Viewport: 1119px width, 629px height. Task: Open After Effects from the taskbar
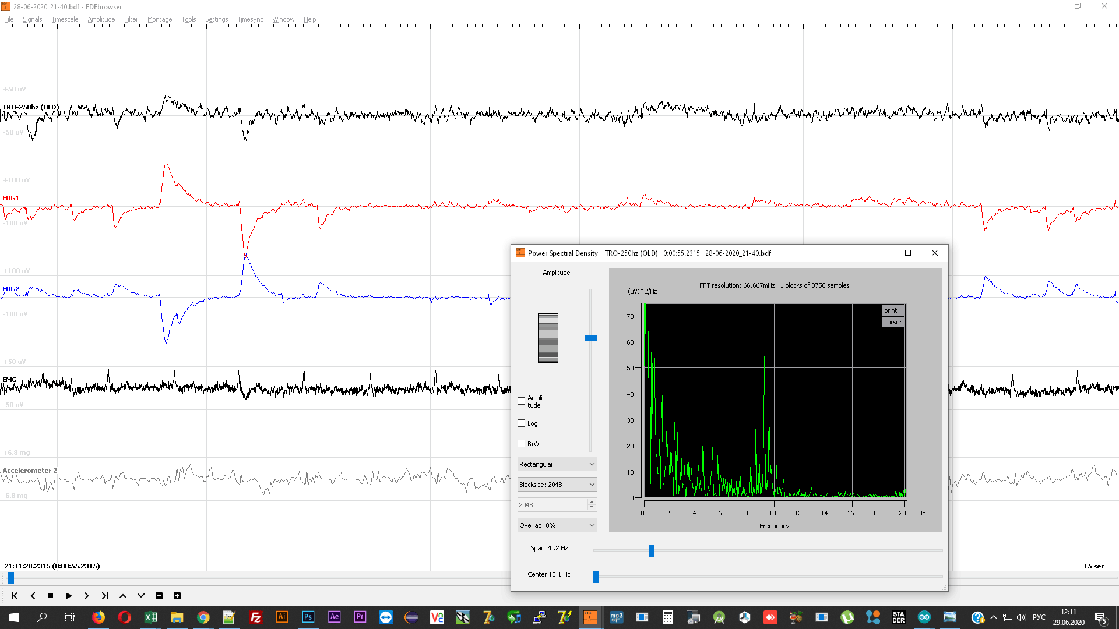pyautogui.click(x=334, y=617)
